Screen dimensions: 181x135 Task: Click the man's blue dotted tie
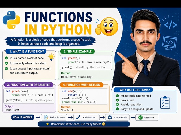pyautogui.click(x=145, y=67)
